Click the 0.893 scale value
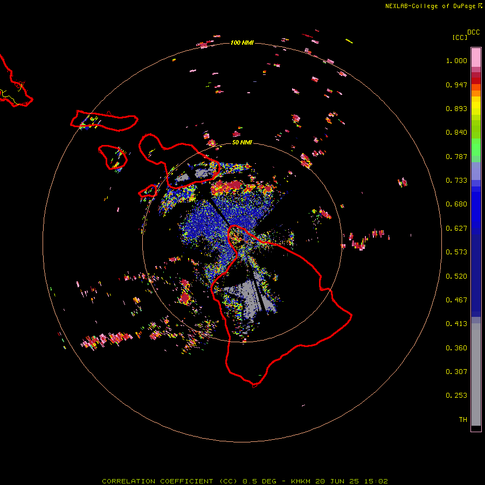The image size is (485, 485). [x=456, y=108]
